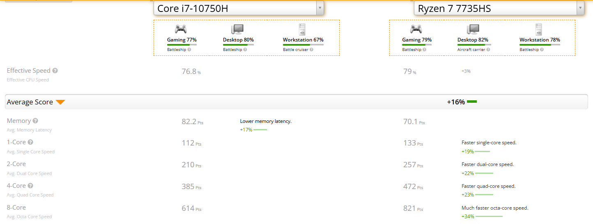593x224 pixels.
Task: Click the Workstation 67% label
Action: pyautogui.click(x=303, y=40)
